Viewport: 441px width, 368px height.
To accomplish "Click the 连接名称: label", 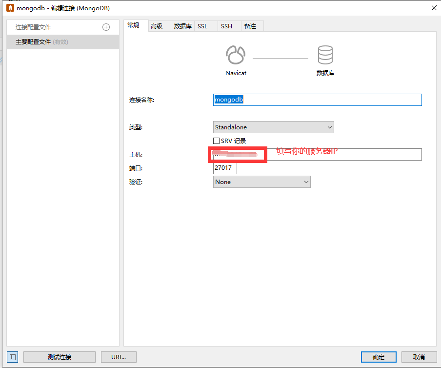I will (142, 100).
